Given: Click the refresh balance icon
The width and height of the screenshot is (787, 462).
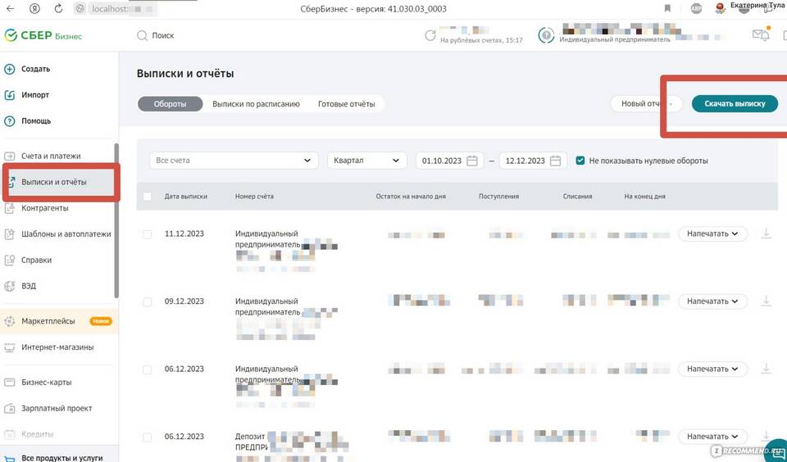Looking at the screenshot, I should pyautogui.click(x=430, y=35).
